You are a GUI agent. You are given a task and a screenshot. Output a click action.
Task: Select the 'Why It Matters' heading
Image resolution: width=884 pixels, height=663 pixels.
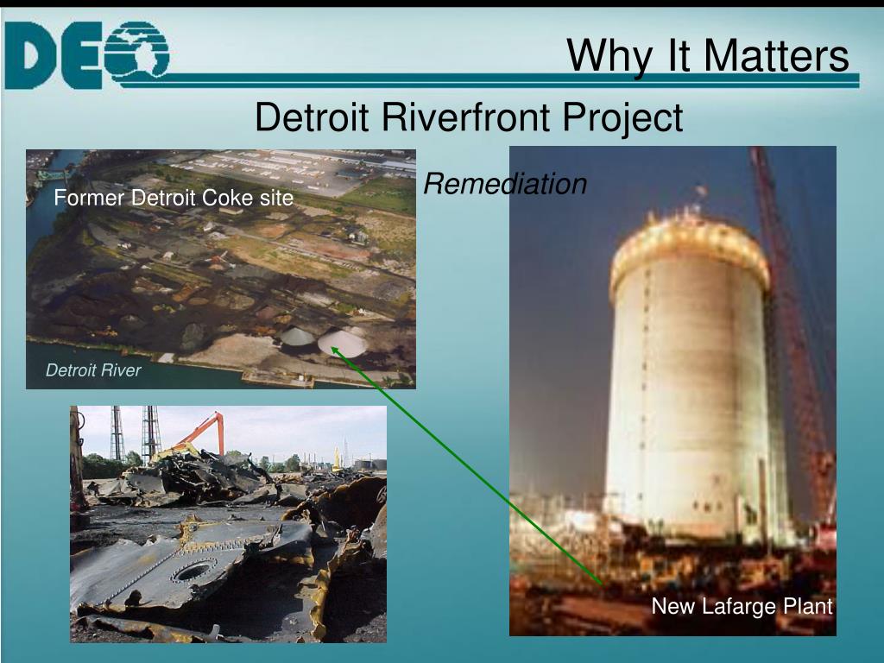click(708, 55)
